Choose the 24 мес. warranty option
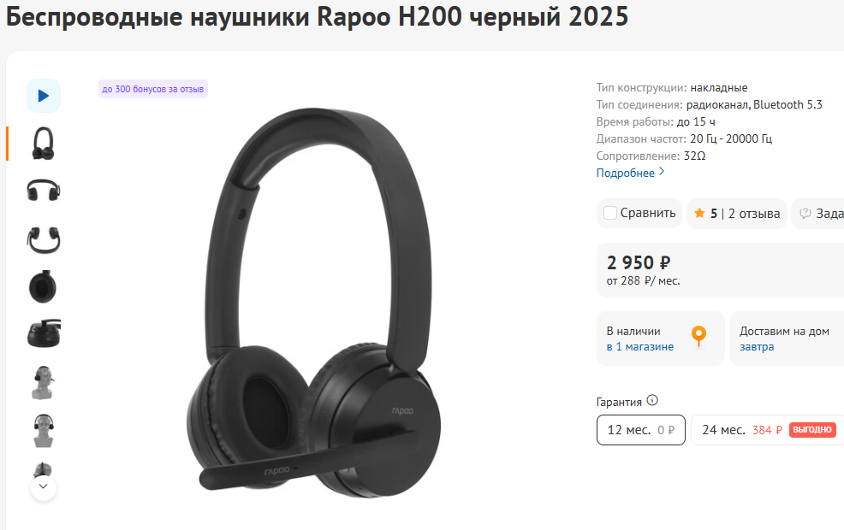The image size is (844, 530). (x=768, y=430)
